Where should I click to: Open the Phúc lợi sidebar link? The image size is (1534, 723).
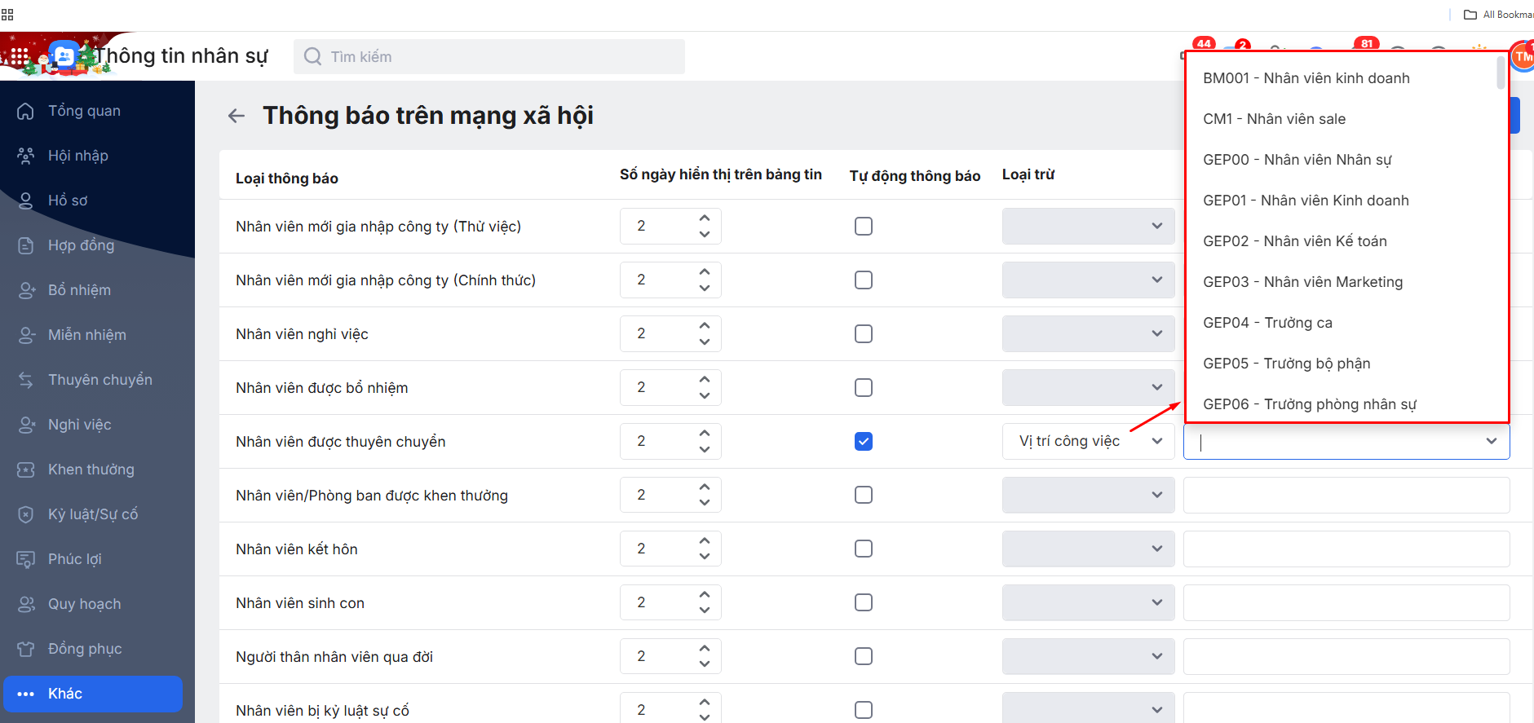(75, 559)
